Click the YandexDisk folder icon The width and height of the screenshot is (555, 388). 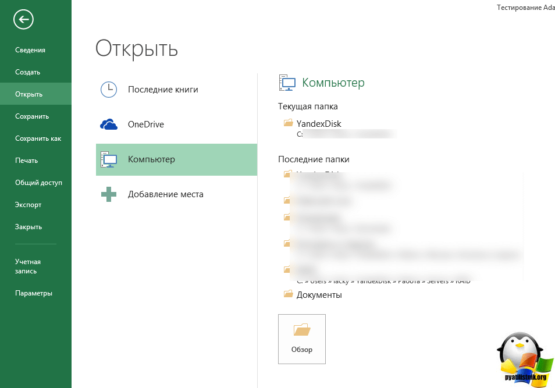pos(289,123)
